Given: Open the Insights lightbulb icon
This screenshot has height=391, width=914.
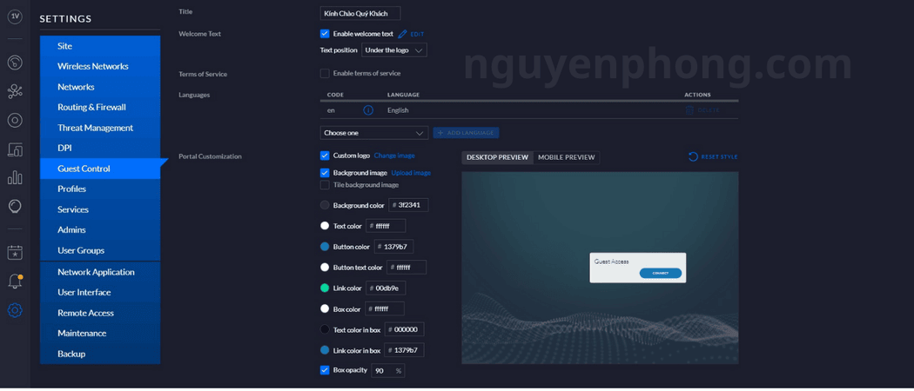Looking at the screenshot, I should pos(15,206).
